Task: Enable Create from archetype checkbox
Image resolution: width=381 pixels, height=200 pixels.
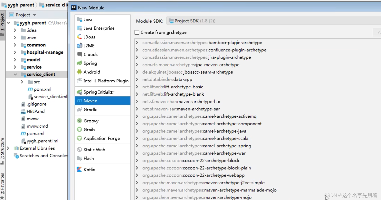Action: click(137, 32)
